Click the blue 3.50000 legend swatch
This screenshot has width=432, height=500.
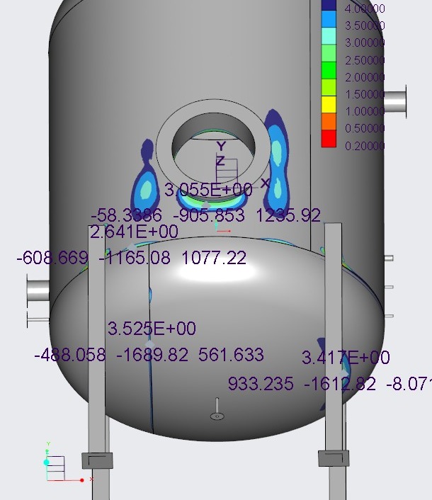(x=329, y=19)
